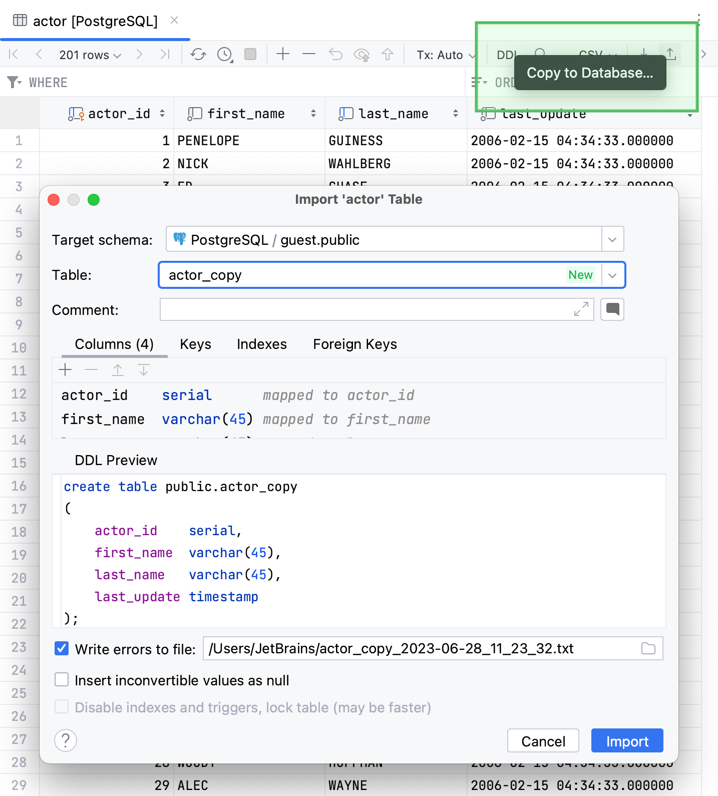
Task: Preview pending changes with the eye icon
Action: pyautogui.click(x=362, y=55)
